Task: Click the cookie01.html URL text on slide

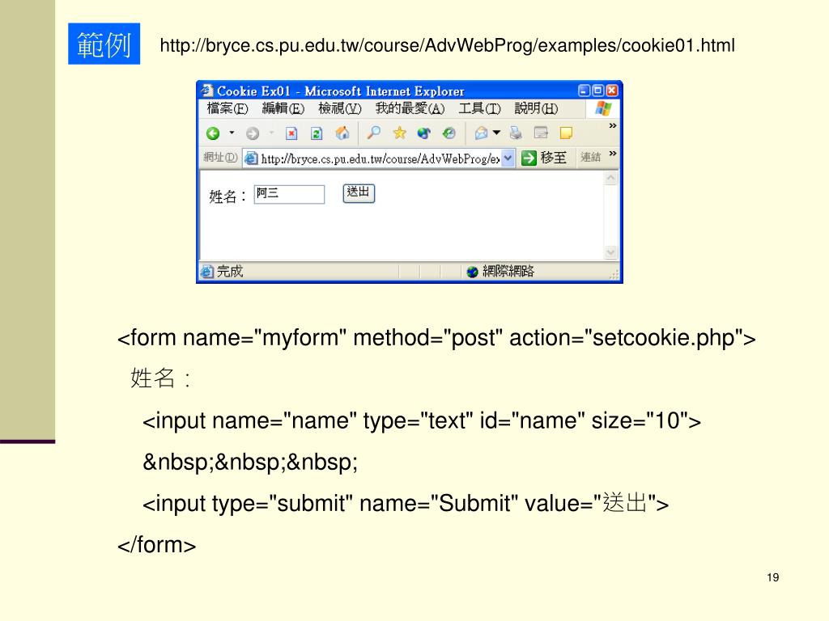Action: click(x=447, y=45)
